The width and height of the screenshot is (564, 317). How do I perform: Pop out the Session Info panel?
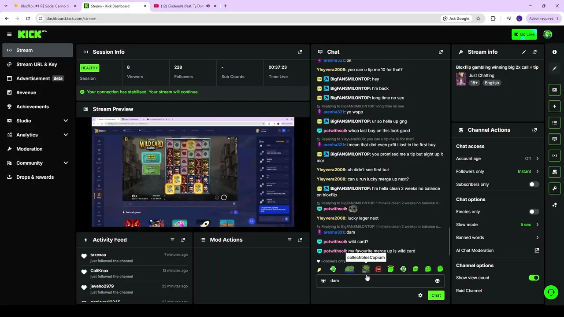[x=300, y=52]
